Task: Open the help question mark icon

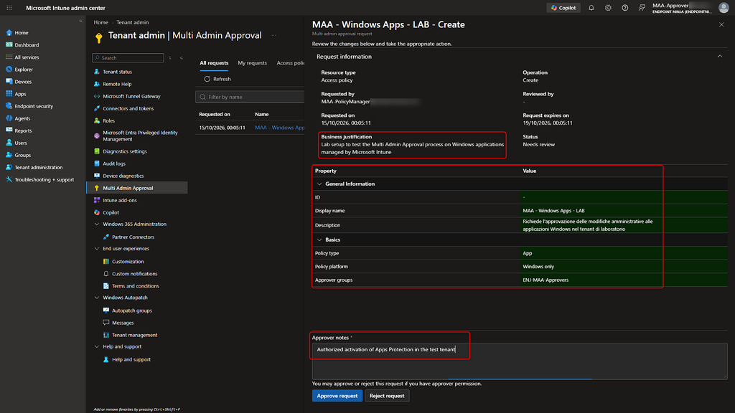Action: pyautogui.click(x=625, y=8)
